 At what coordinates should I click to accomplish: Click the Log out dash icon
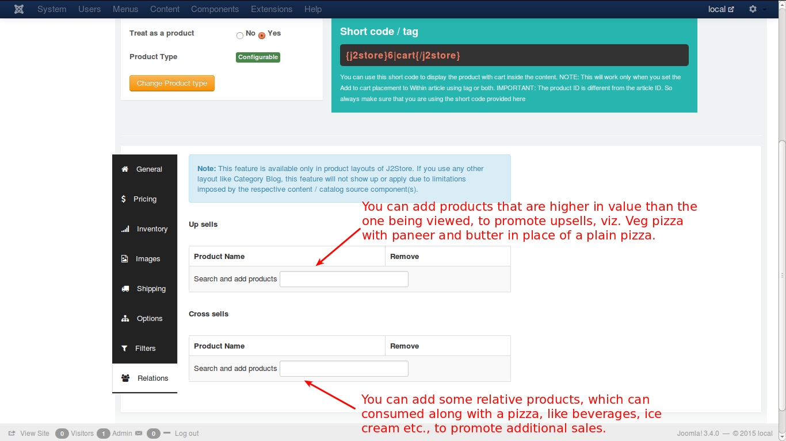point(167,432)
